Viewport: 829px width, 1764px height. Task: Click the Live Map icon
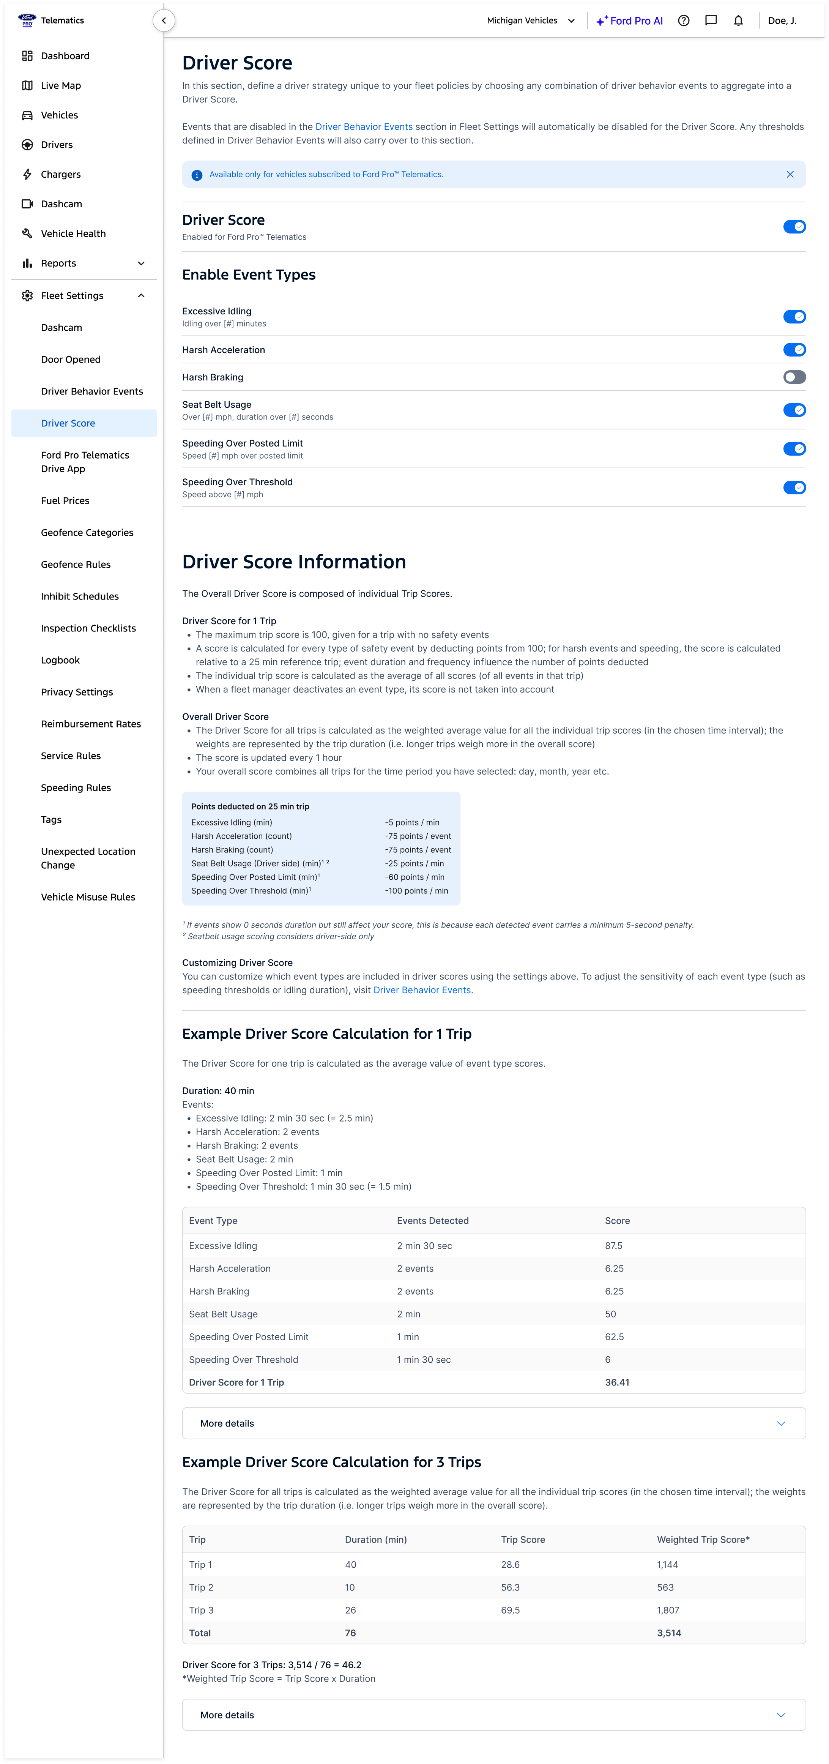[27, 85]
